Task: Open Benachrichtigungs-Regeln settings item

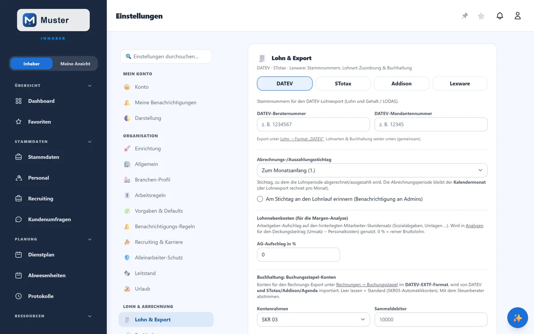Action: pos(166,226)
